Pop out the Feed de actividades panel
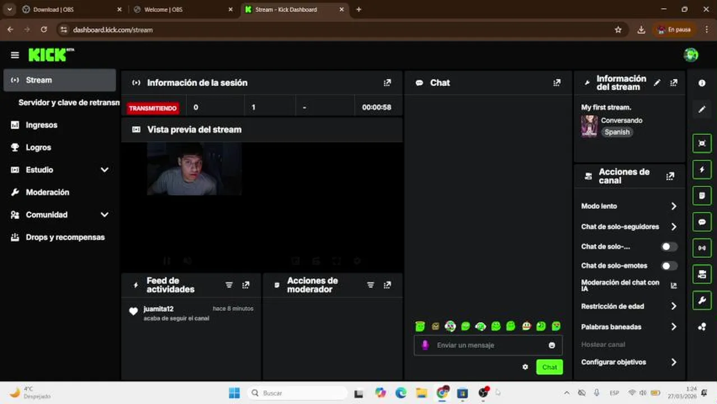Viewport: 717px width, 404px height. (246, 285)
